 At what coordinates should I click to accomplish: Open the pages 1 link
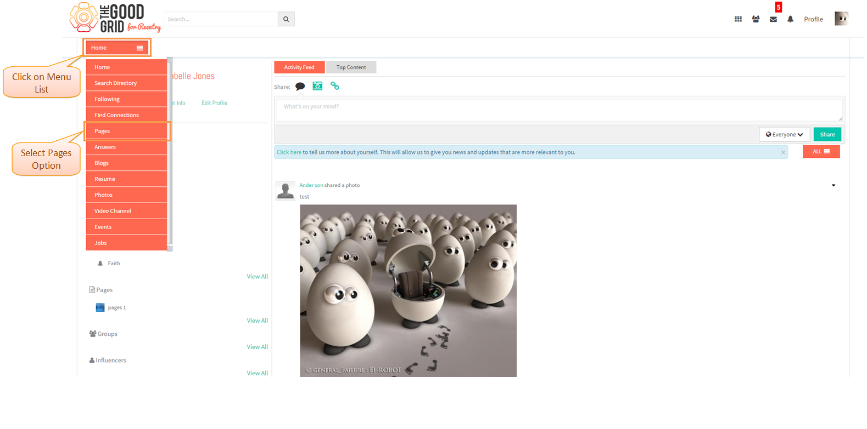[117, 307]
